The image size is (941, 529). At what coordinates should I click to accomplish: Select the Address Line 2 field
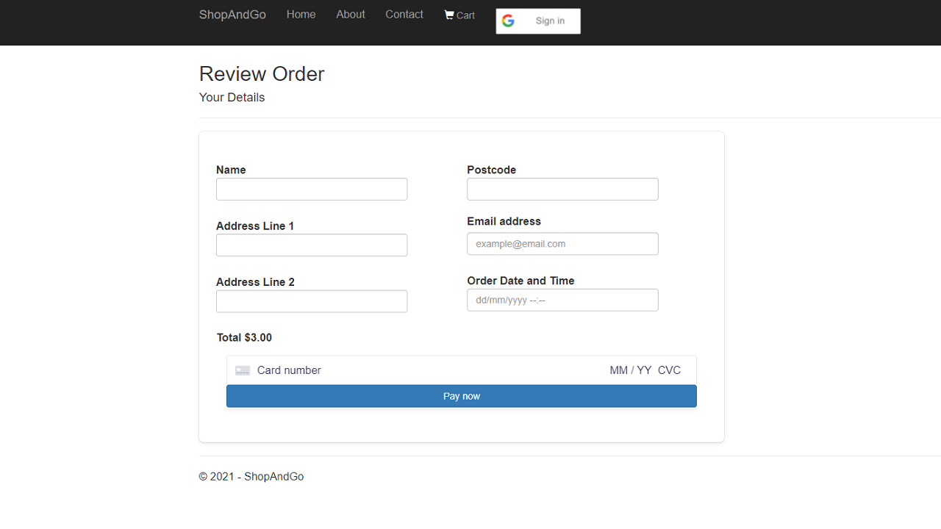coord(311,301)
